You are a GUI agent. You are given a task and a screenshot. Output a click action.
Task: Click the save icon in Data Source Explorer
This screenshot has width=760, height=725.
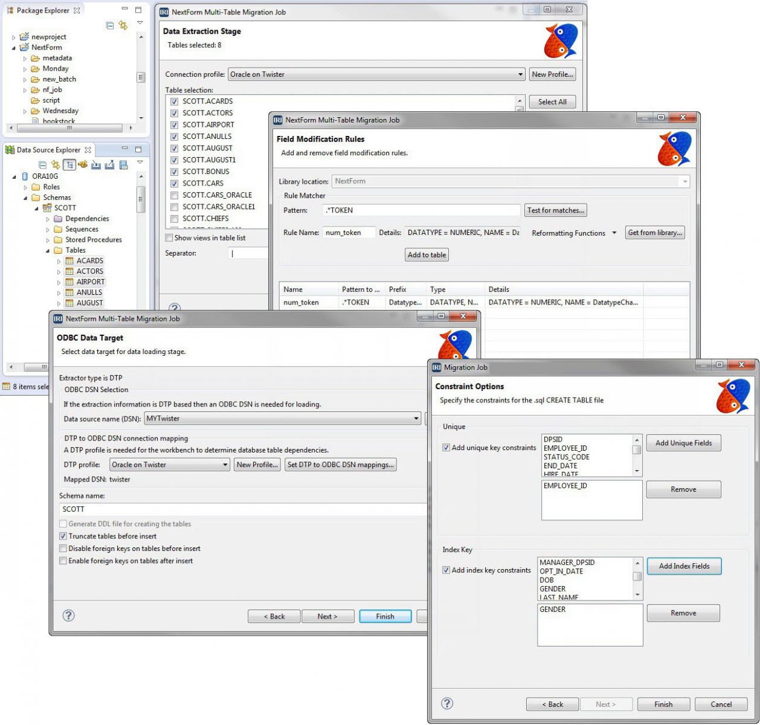tap(123, 165)
